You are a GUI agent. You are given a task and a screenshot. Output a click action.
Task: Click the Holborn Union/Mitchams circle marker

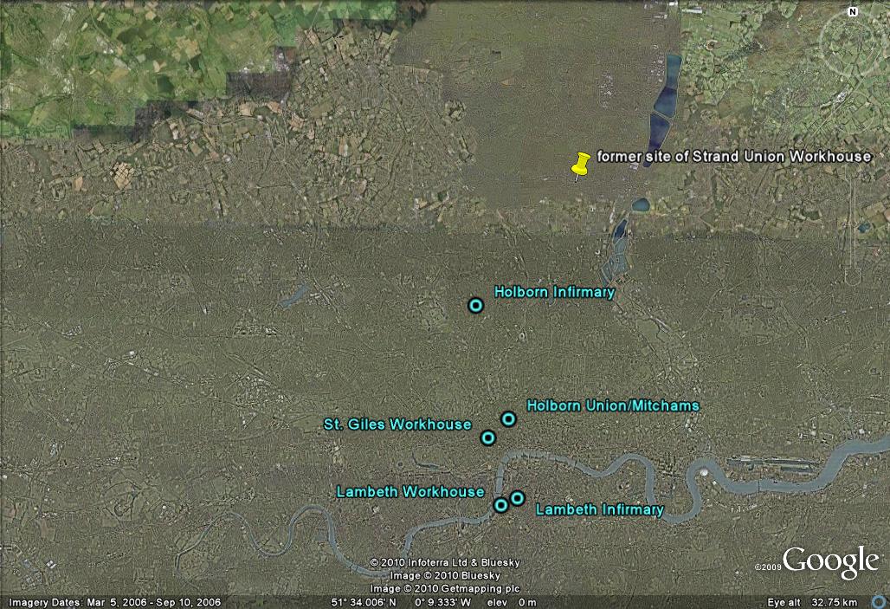508,419
